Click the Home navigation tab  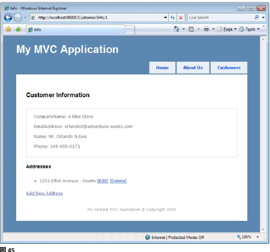point(162,68)
